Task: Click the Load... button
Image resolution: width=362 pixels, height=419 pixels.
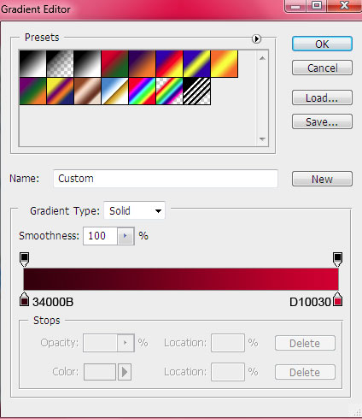Action: (x=322, y=97)
